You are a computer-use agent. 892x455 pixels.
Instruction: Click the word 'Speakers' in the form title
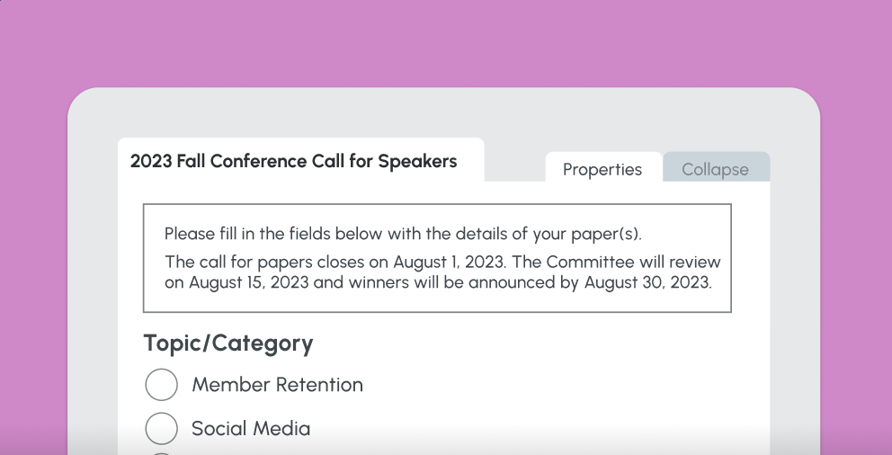point(417,162)
